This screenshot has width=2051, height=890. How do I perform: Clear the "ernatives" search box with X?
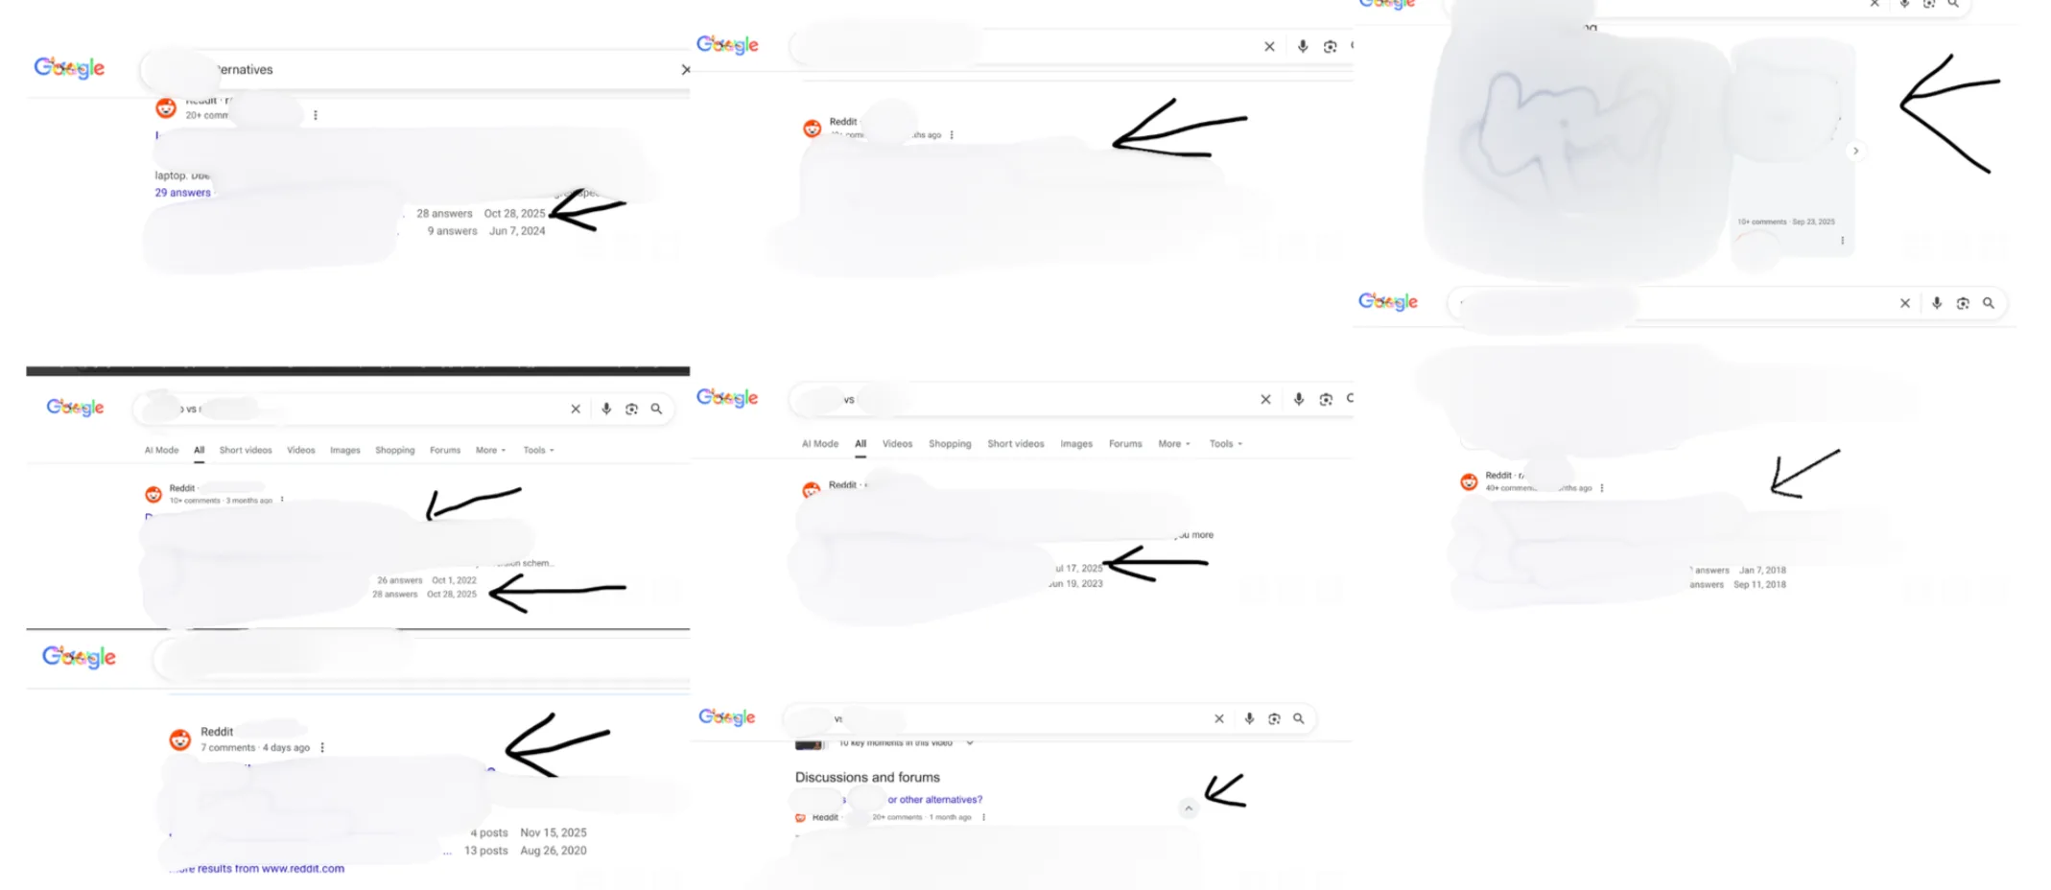coord(685,69)
